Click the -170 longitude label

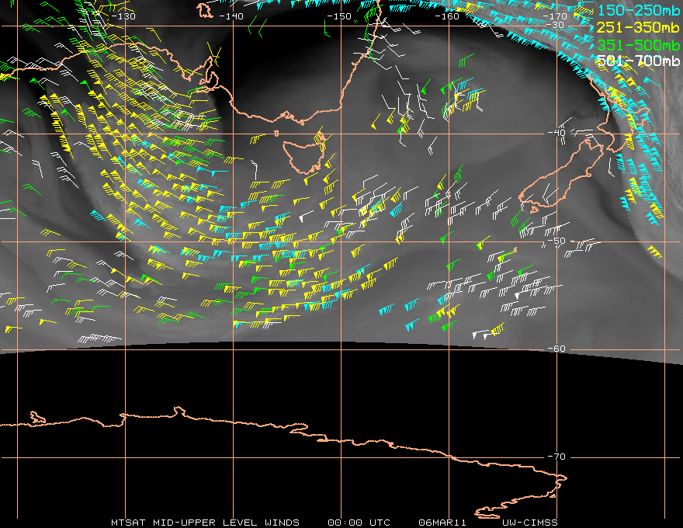(555, 16)
